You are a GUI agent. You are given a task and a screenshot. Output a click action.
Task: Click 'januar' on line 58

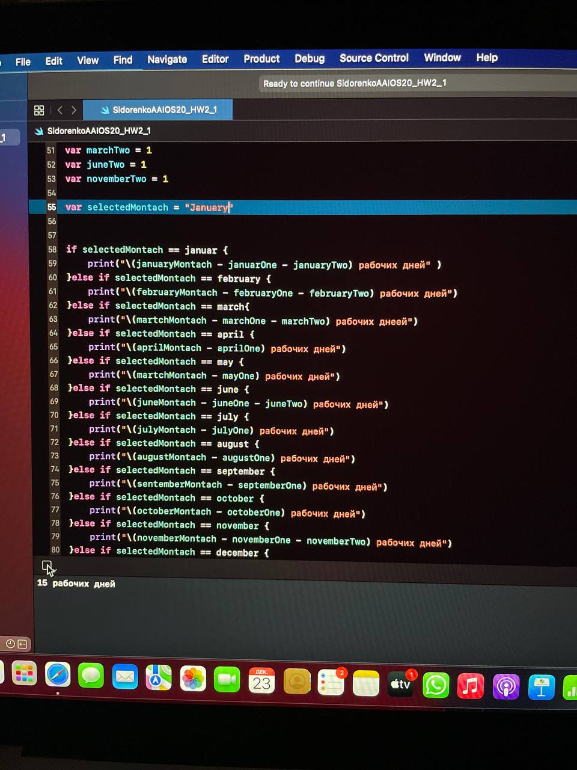[x=201, y=250]
